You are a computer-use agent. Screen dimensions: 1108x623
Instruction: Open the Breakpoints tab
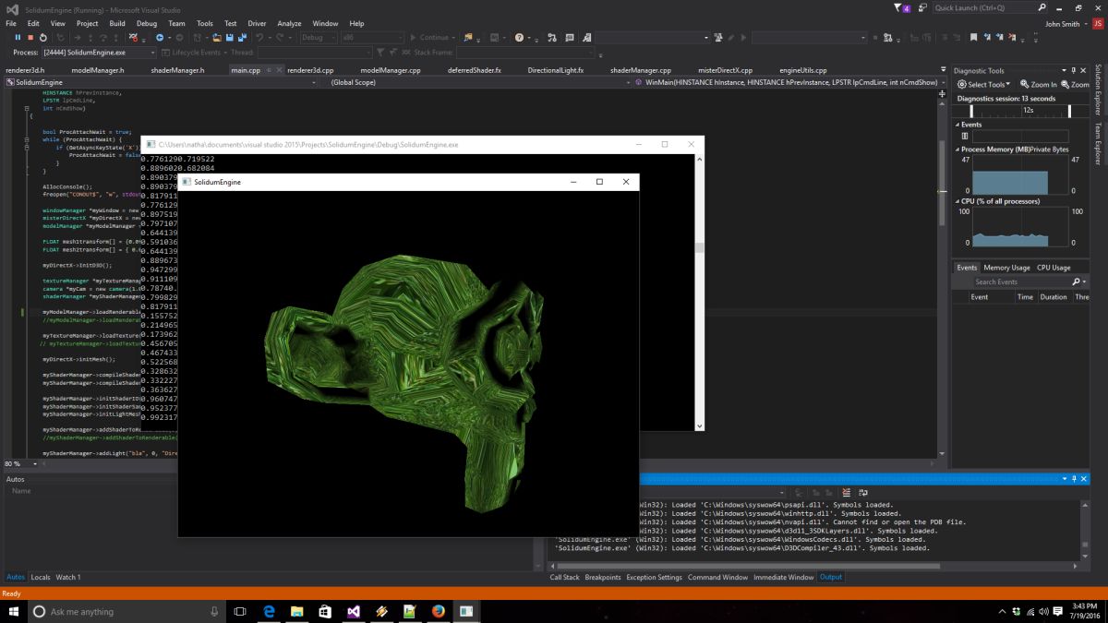(x=603, y=577)
